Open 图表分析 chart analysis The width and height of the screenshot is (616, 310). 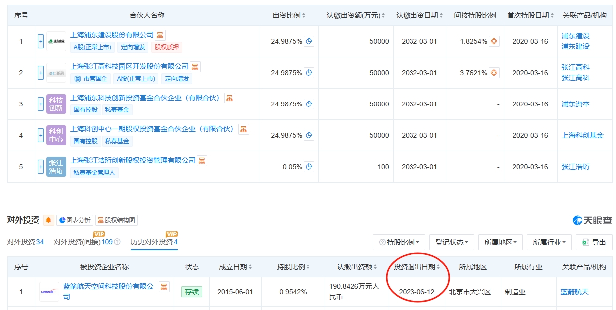[x=75, y=220]
